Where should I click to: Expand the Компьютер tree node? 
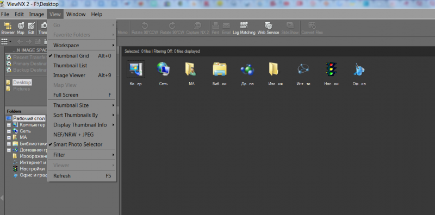click(x=9, y=125)
